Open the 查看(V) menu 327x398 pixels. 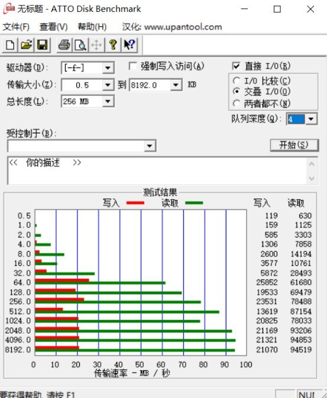(x=53, y=27)
